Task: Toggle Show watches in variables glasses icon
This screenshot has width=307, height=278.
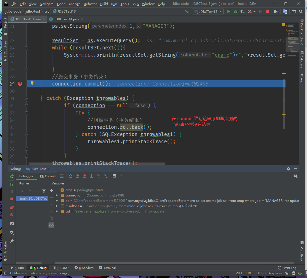Action: (51, 225)
